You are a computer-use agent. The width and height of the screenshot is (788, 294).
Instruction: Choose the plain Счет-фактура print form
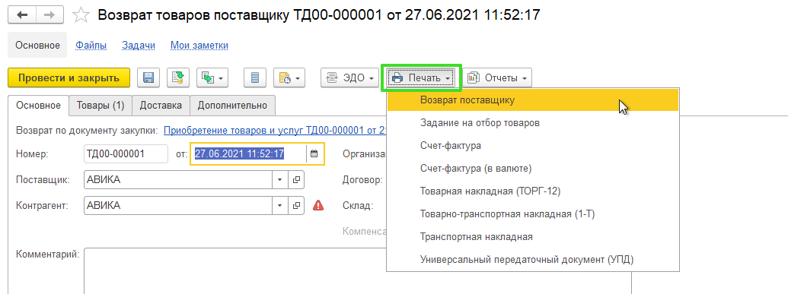[533, 146]
